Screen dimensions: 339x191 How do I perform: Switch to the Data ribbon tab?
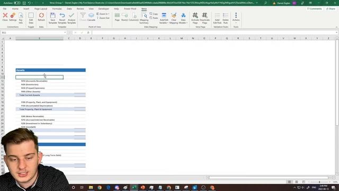(x=69, y=8)
